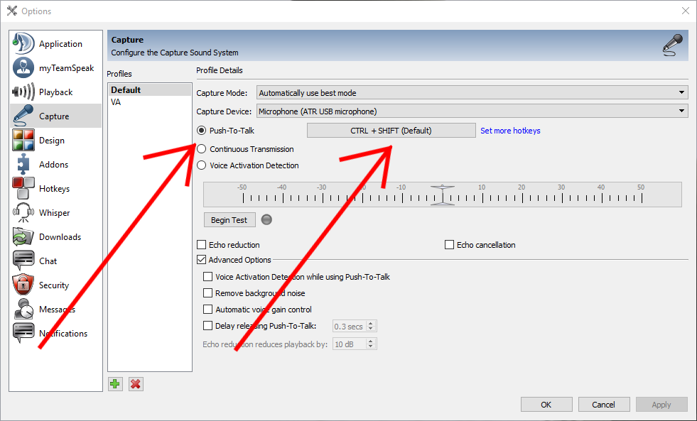Go to the Design section label

coord(52,141)
